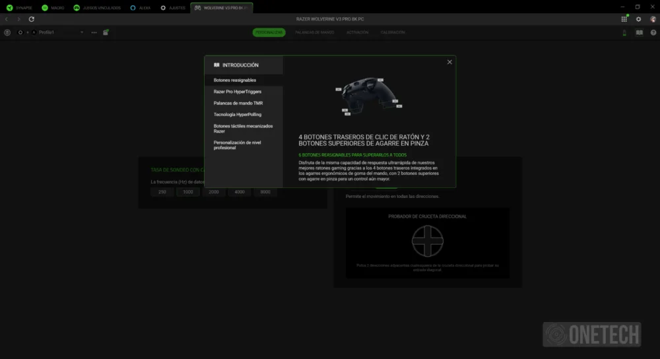
Task: Click the linked games controller icon
Action: point(77,7)
